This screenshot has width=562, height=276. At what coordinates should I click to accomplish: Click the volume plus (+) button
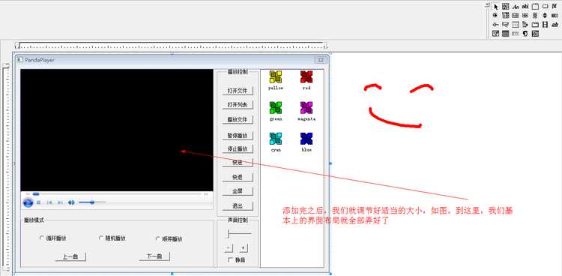244,247
